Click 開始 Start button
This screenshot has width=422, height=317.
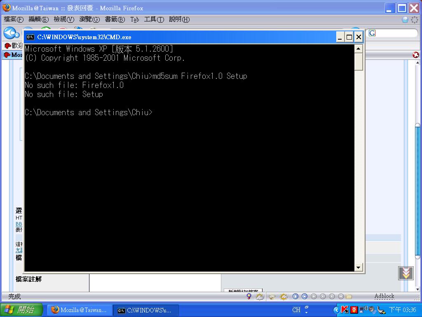pos(21,310)
